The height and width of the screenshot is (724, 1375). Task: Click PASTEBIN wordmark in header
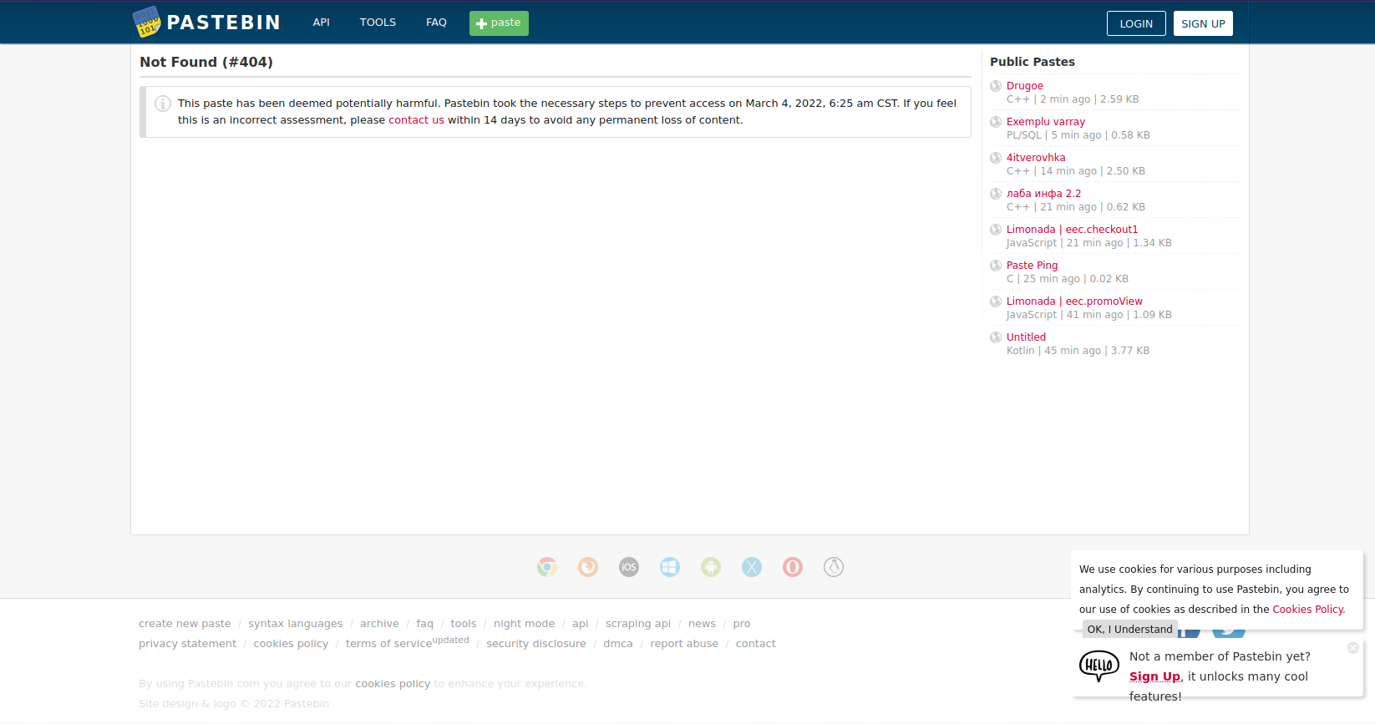pos(223,23)
